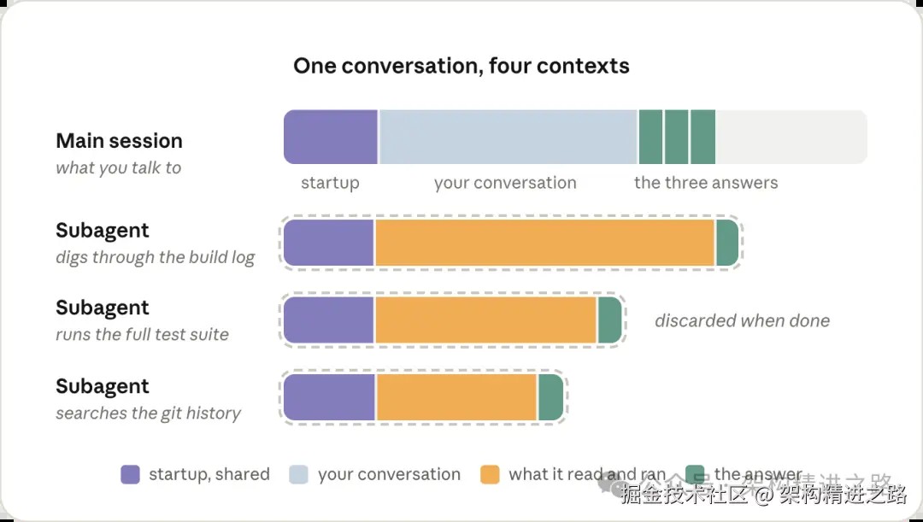
Task: Click the orange segment of the build log subagent
Action: [x=544, y=243]
